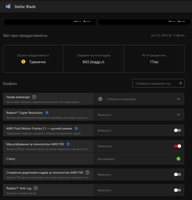The width and height of the screenshot is (192, 200).
Task: Click the Графіка section heading
Action: pyautogui.click(x=10, y=83)
